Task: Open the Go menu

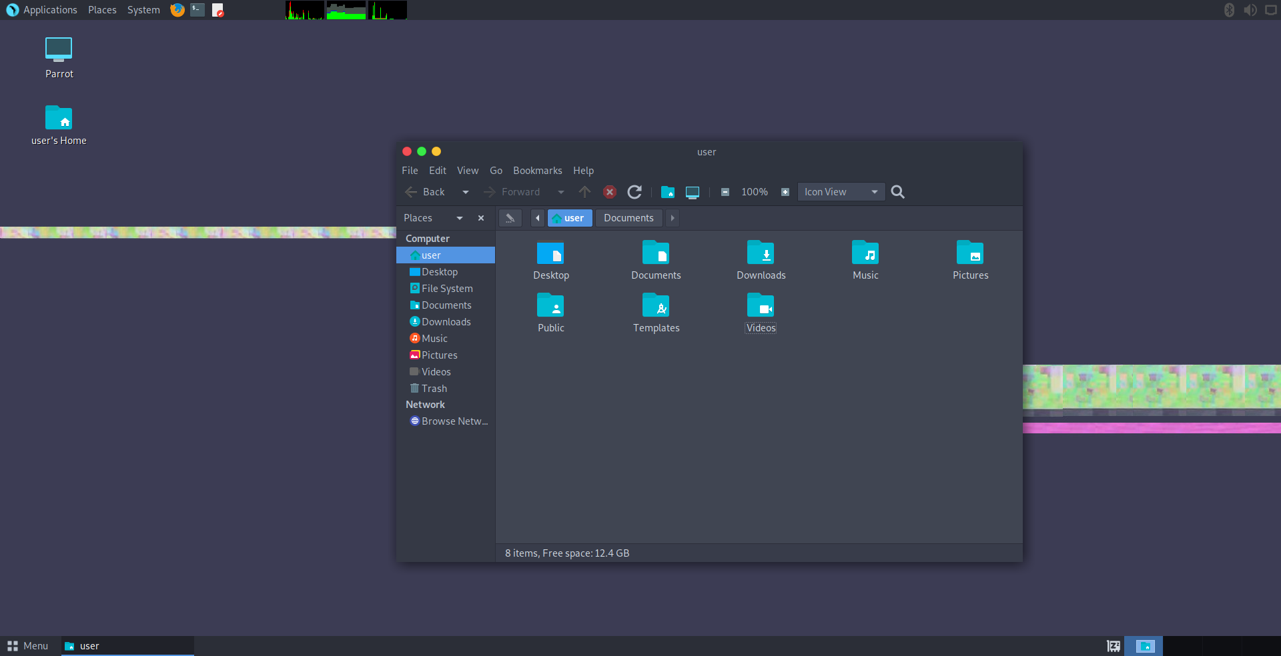Action: [496, 171]
